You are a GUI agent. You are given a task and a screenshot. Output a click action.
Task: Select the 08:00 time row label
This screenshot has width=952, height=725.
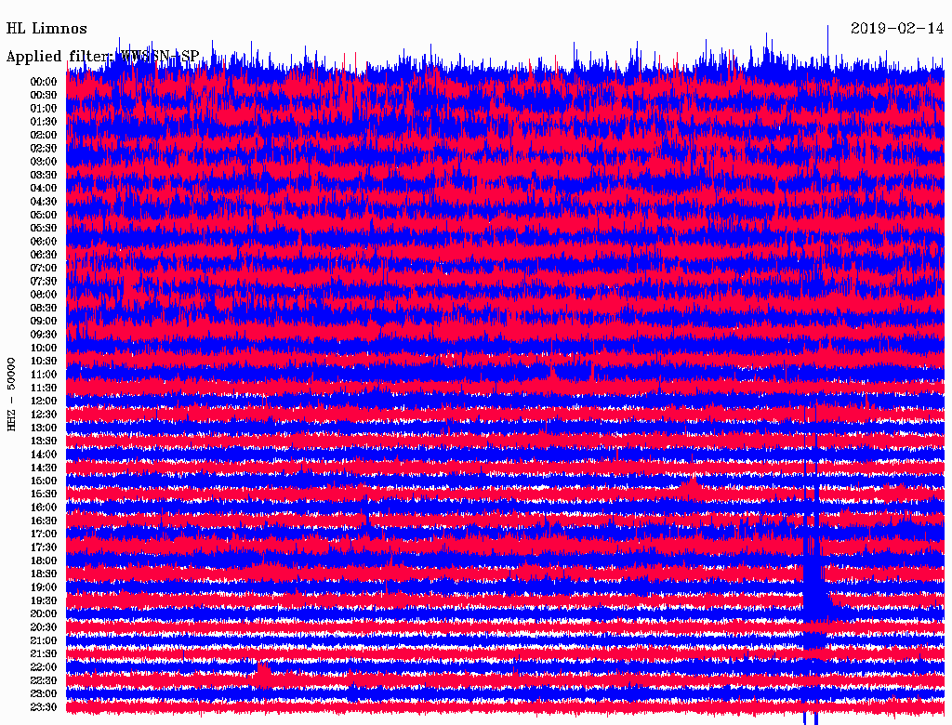[44, 295]
